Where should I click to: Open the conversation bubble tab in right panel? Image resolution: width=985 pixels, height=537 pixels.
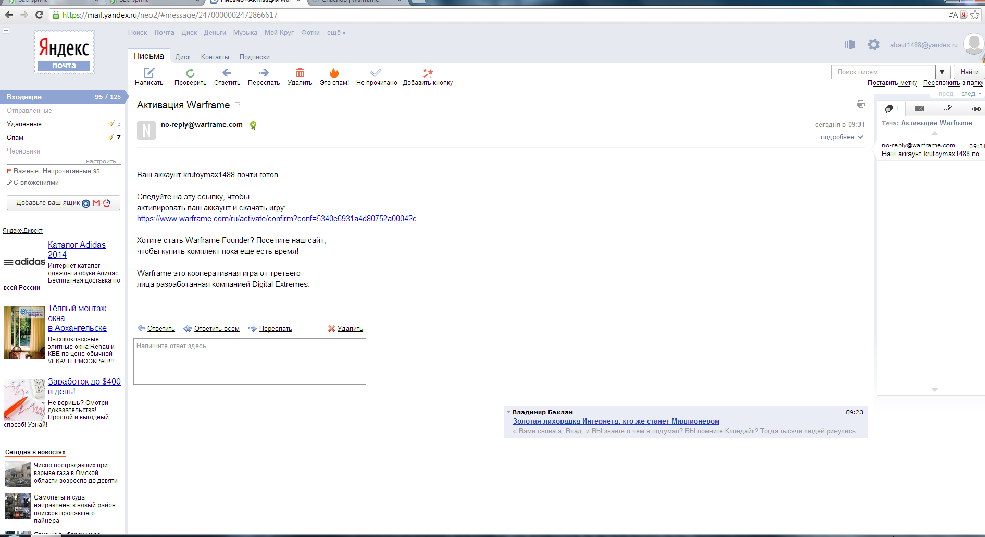click(891, 109)
